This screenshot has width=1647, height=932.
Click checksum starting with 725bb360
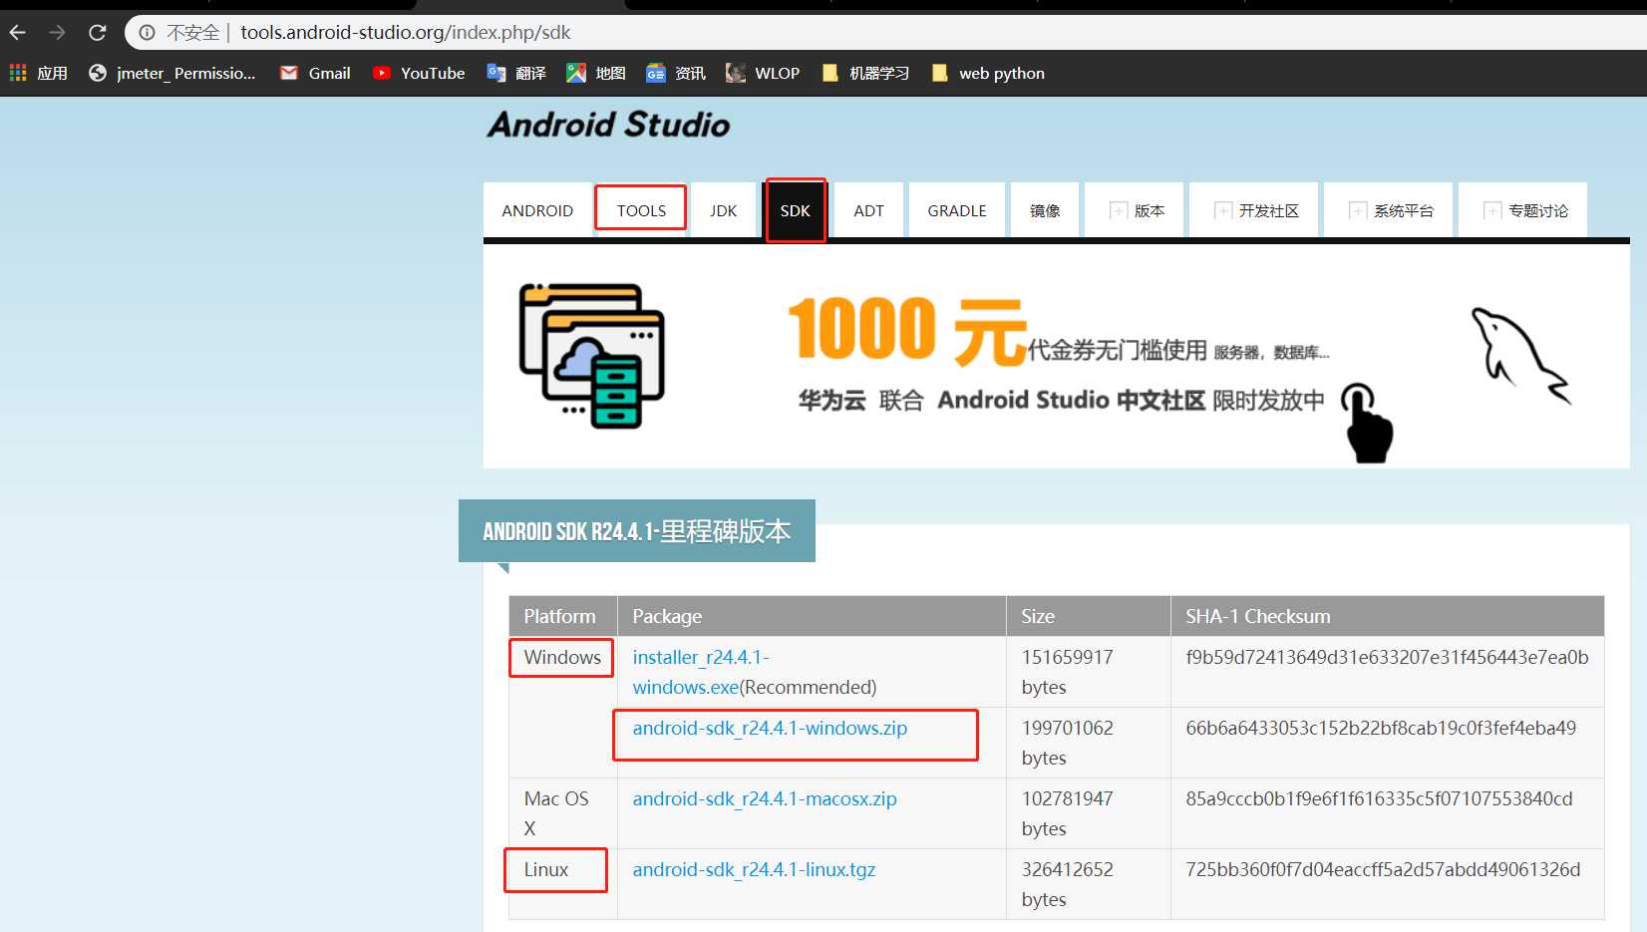(x=1383, y=870)
